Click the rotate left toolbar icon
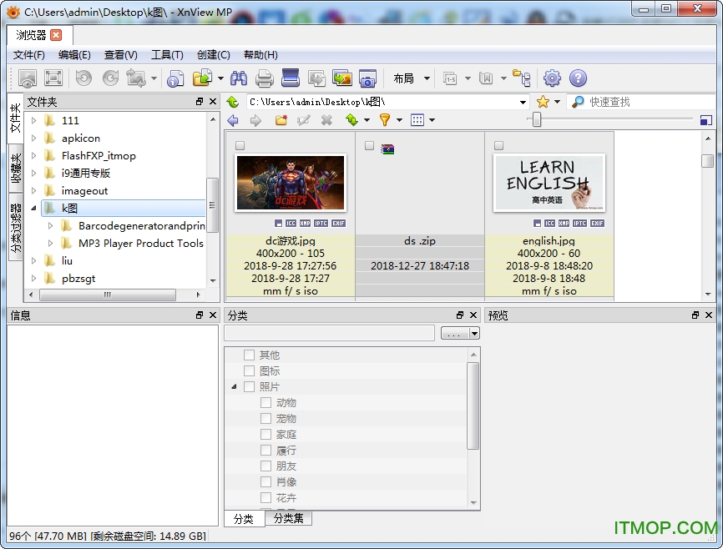 point(82,78)
